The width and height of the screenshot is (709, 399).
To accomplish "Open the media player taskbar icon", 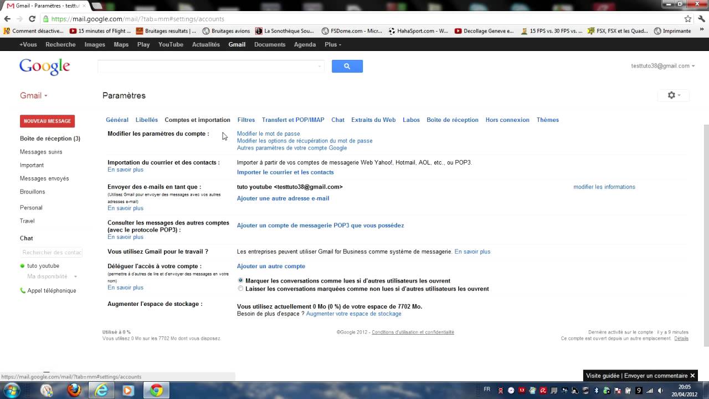I will point(128,391).
